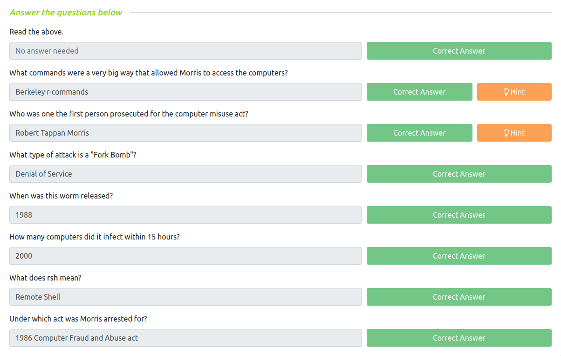Click the answer field containing 2000
This screenshot has width=561, height=356.
[185, 256]
